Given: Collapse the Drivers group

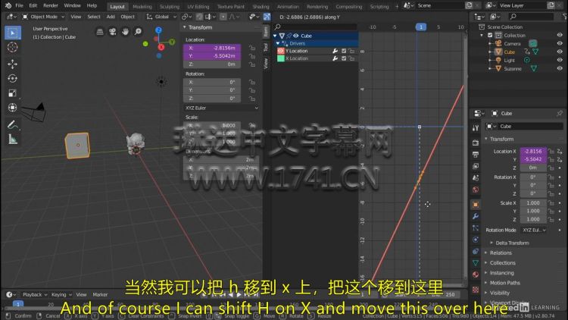Looking at the screenshot, I should point(278,43).
